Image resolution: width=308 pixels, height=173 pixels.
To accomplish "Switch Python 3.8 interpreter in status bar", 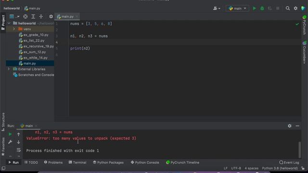I will tap(280, 168).
